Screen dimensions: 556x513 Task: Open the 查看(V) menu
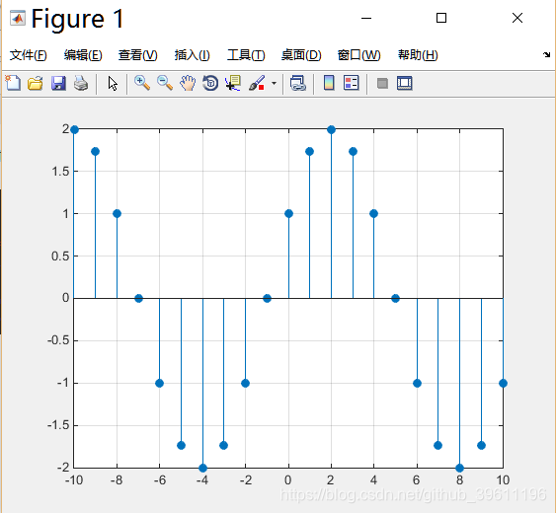coord(137,55)
